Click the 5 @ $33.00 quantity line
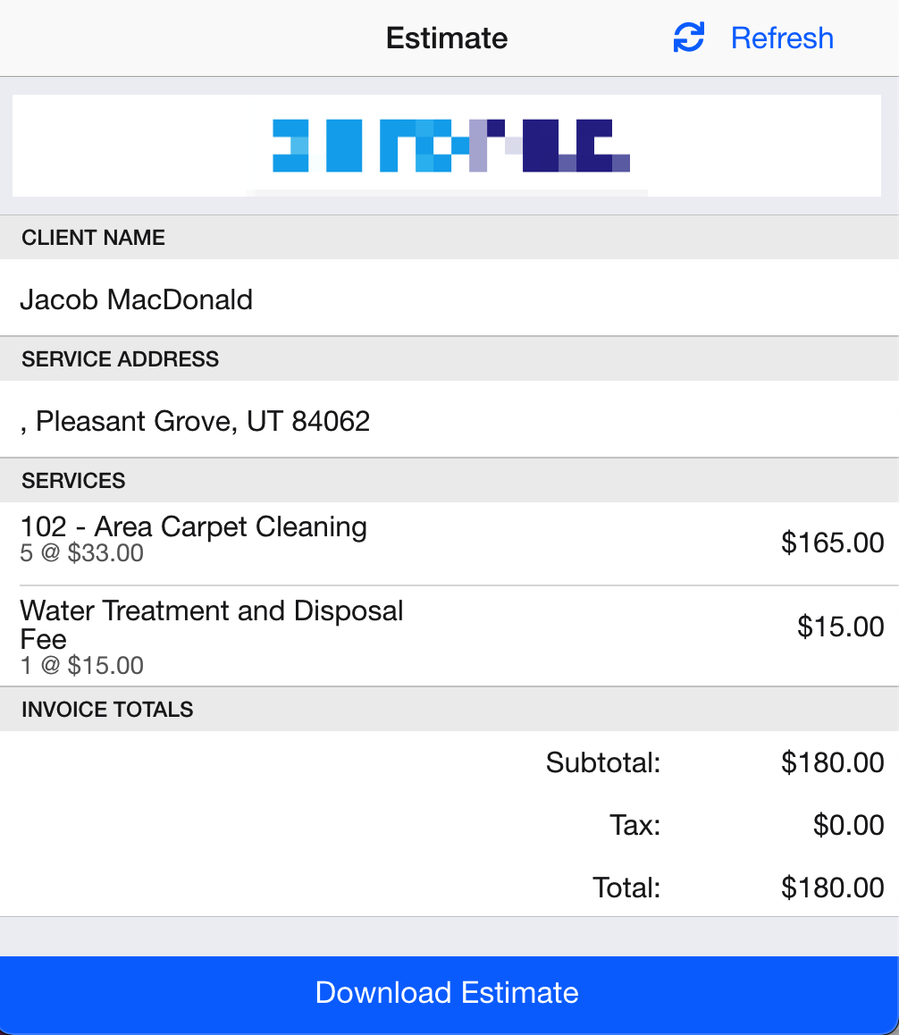 tap(82, 553)
